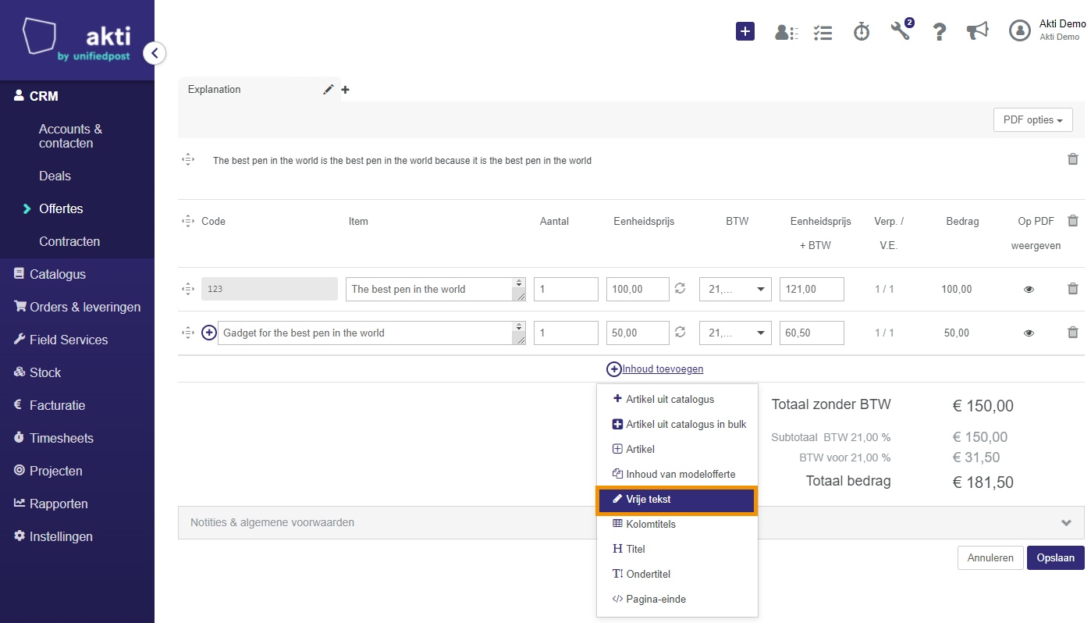Image resolution: width=1091 pixels, height=623 pixels.
Task: Open Offertes in the sidebar
Action: point(61,208)
